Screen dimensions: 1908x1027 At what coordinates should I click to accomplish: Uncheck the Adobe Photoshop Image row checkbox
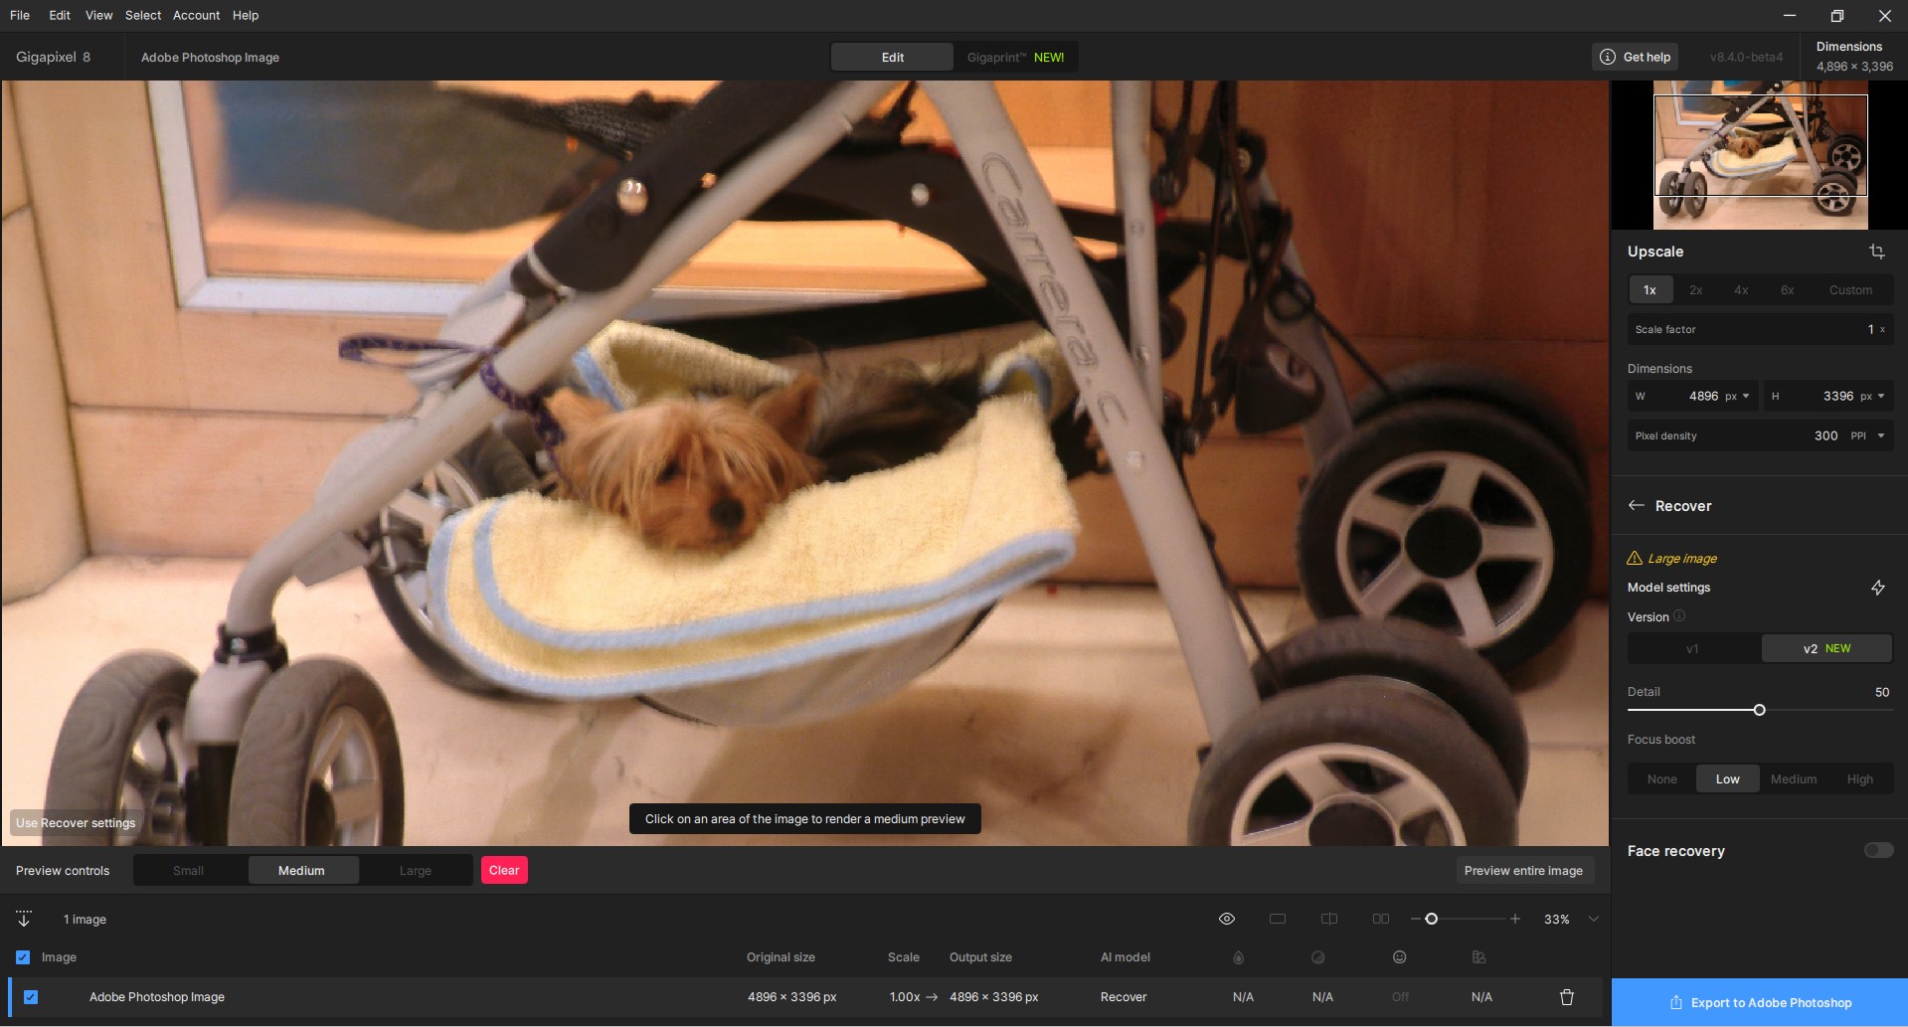31,997
